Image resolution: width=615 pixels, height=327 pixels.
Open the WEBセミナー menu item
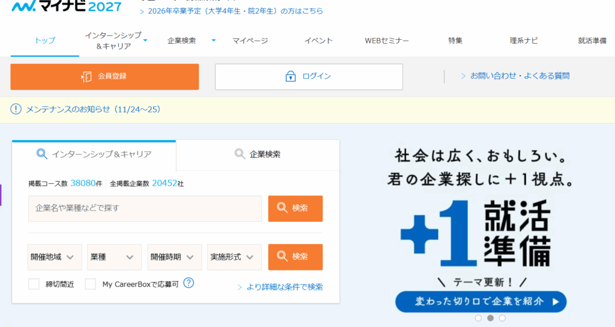tap(387, 41)
